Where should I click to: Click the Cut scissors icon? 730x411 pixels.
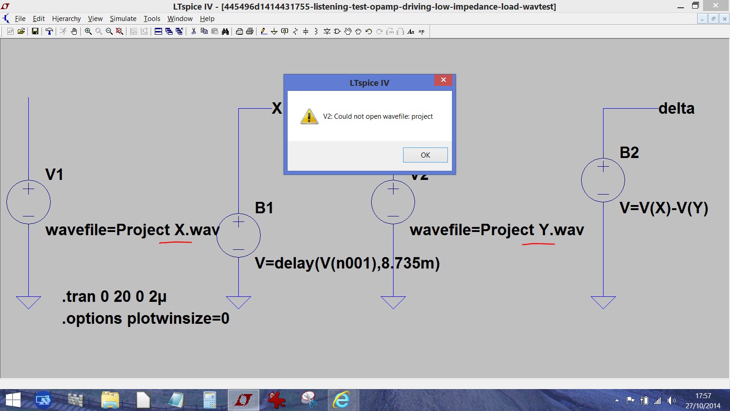(194, 31)
